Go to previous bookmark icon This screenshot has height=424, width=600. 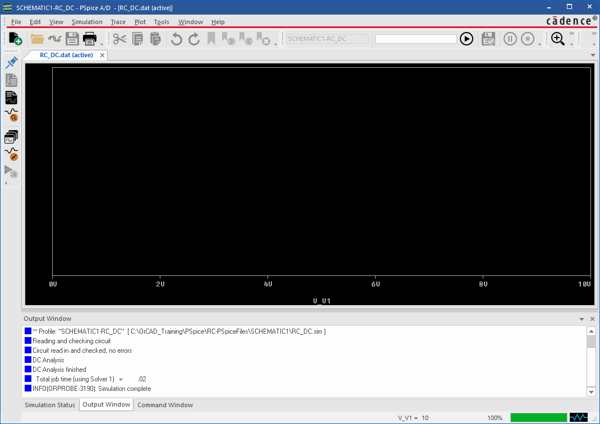tap(246, 39)
